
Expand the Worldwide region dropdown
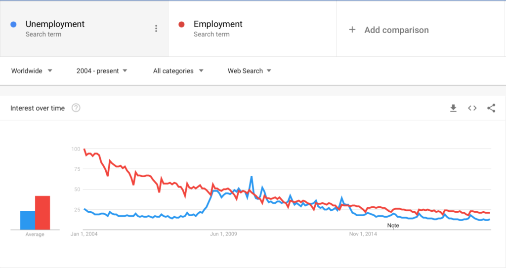[x=32, y=71]
